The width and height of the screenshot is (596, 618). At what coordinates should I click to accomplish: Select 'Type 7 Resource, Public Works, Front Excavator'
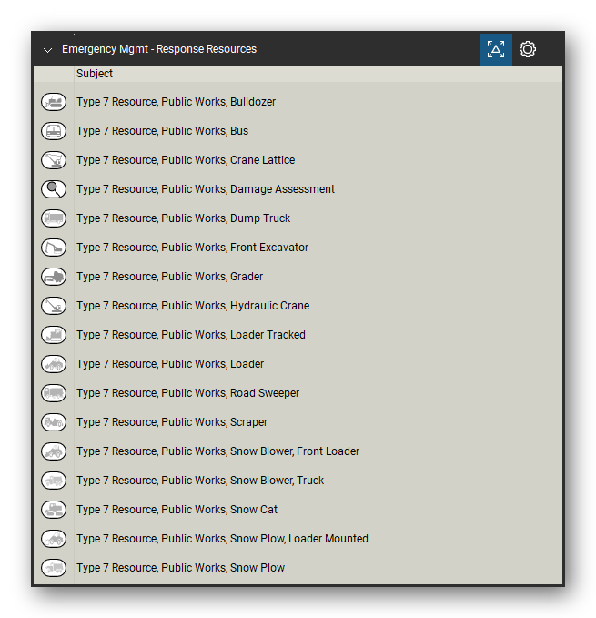[192, 248]
